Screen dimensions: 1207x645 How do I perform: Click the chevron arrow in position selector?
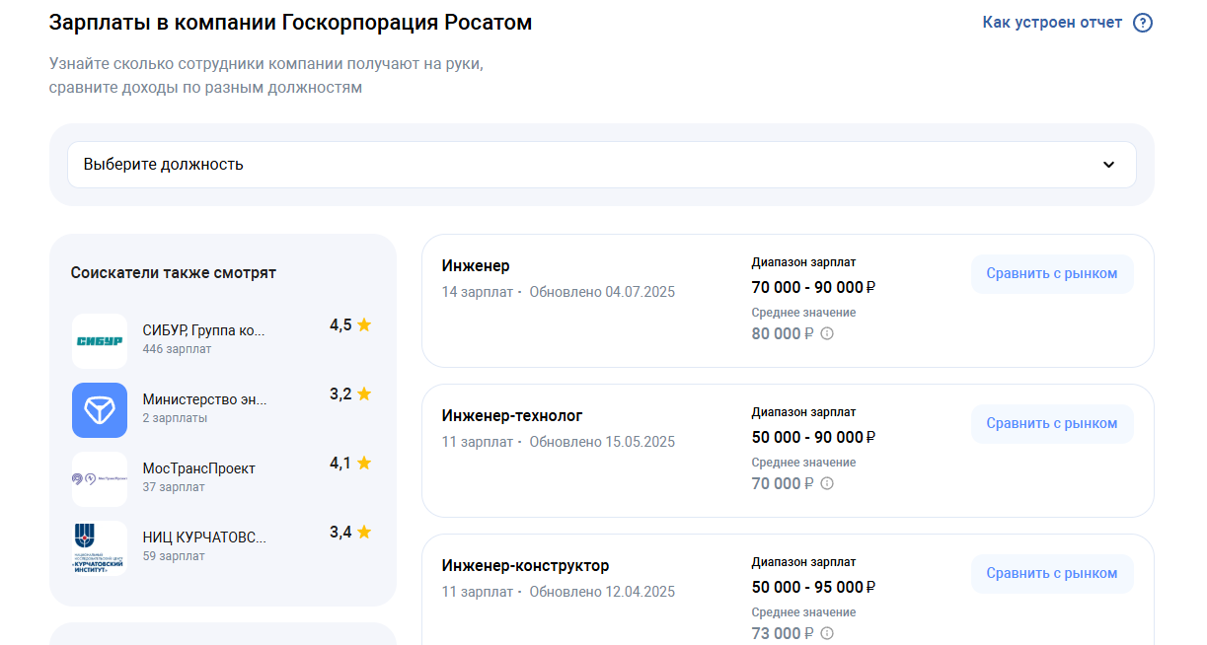tap(1108, 165)
